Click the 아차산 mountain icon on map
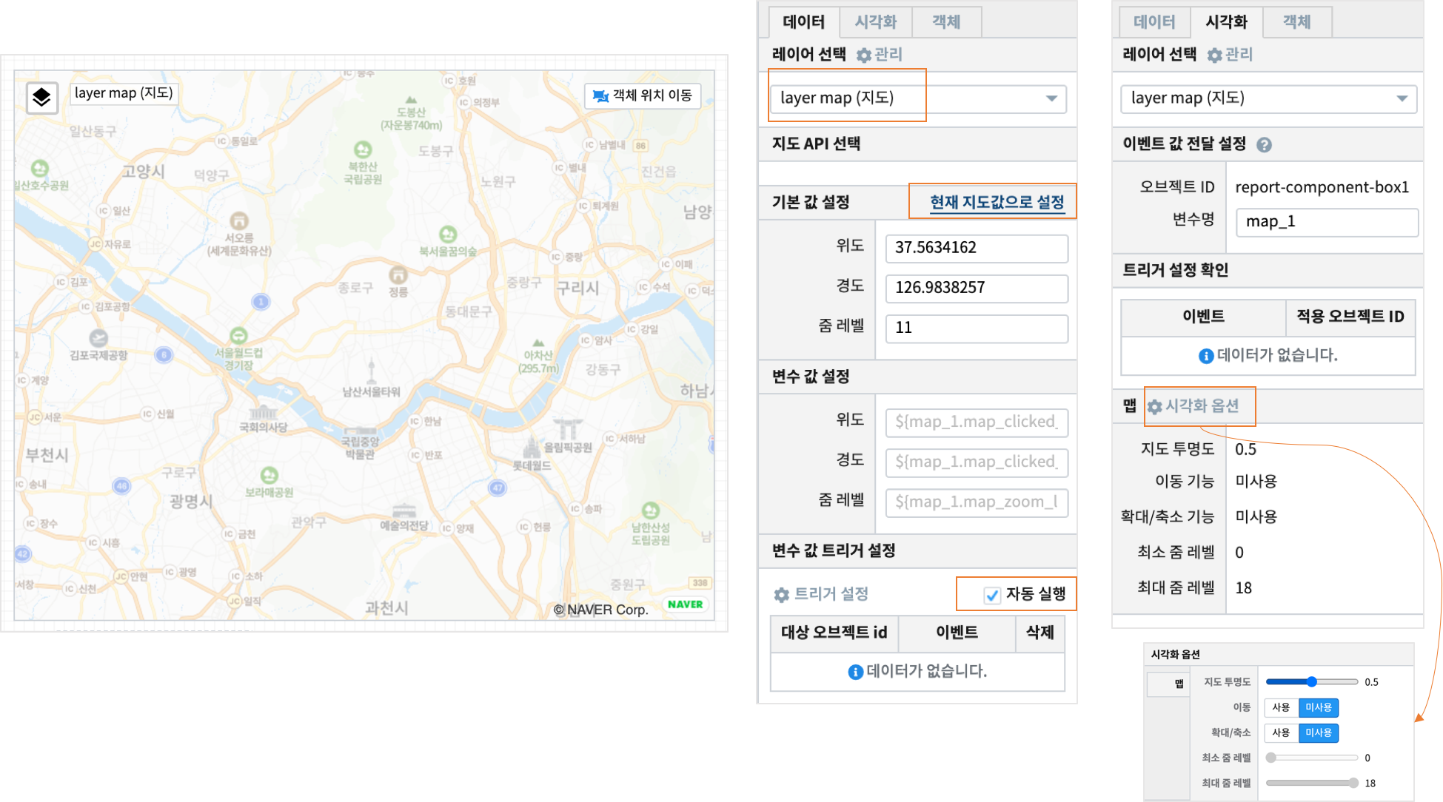This screenshot has height=802, width=1443. 538,343
